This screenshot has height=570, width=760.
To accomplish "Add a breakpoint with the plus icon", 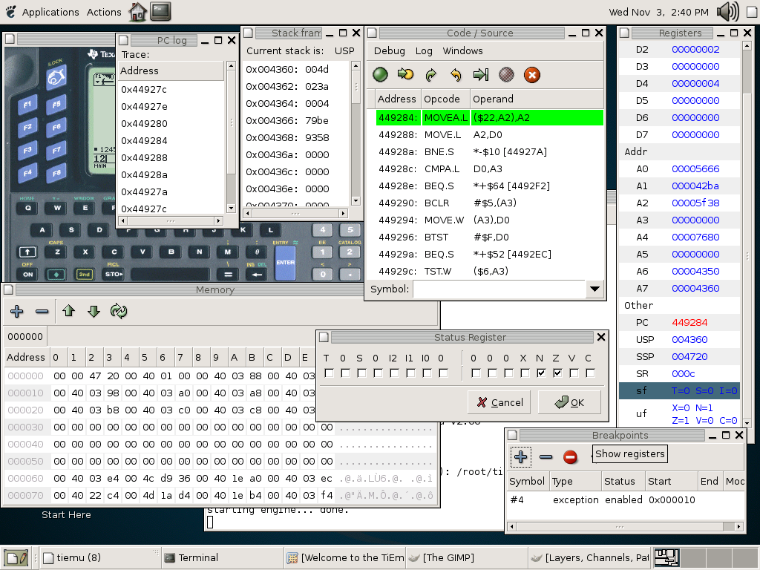I will [x=520, y=456].
